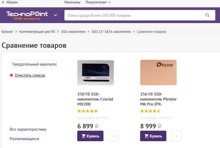Click the 8 999 price

click(151, 126)
